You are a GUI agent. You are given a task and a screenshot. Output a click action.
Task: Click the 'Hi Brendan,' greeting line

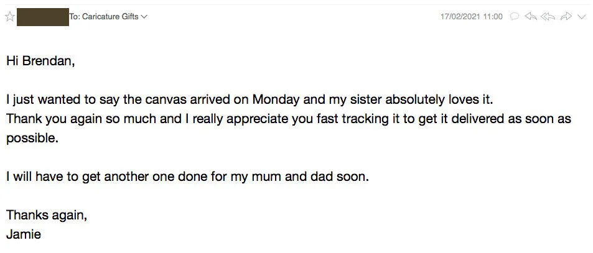coord(40,61)
